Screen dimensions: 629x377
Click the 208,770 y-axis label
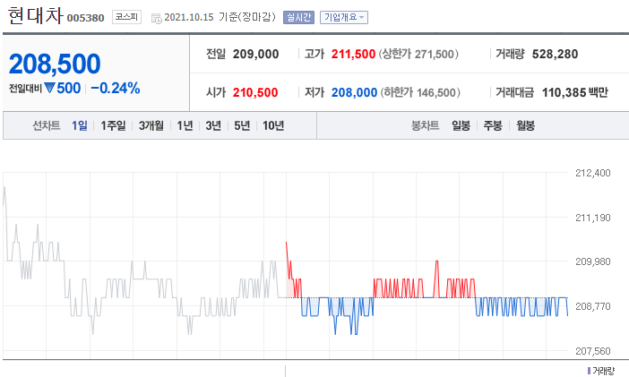coord(593,306)
